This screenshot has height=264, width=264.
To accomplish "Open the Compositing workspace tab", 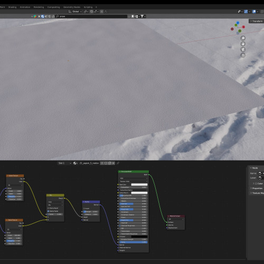I will pyautogui.click(x=53, y=7).
